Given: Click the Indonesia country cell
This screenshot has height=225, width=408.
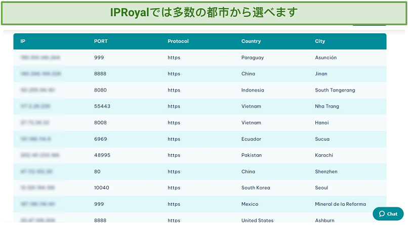Looking at the screenshot, I should (x=253, y=90).
